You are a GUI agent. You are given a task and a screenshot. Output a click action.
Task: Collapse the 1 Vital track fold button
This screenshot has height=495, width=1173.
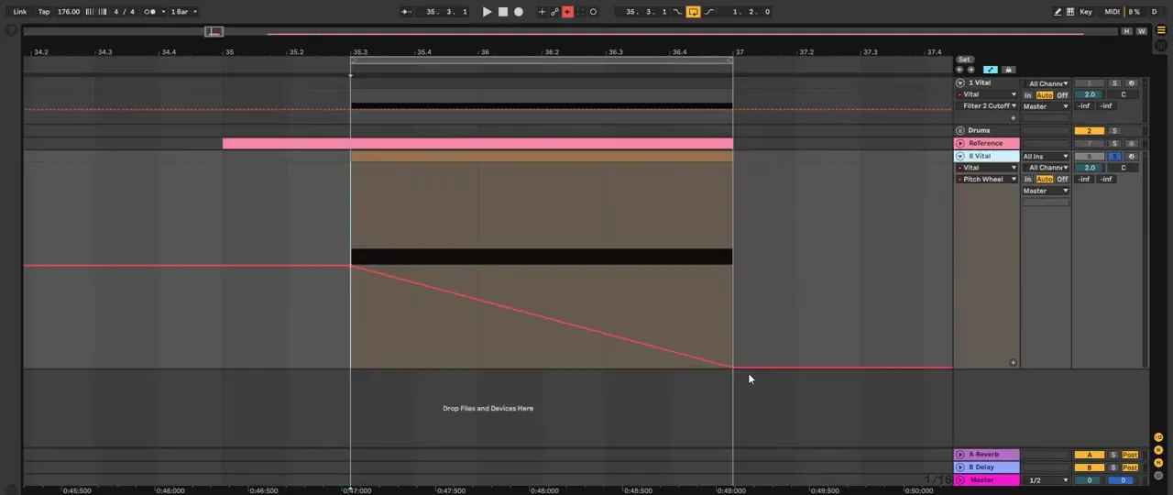[960, 82]
